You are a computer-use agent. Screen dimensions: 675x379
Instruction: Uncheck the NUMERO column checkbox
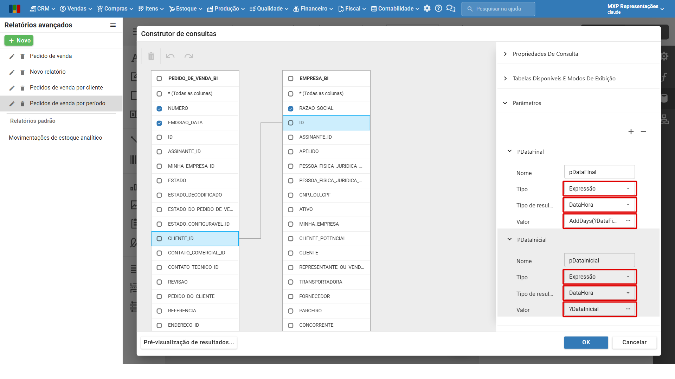[159, 108]
